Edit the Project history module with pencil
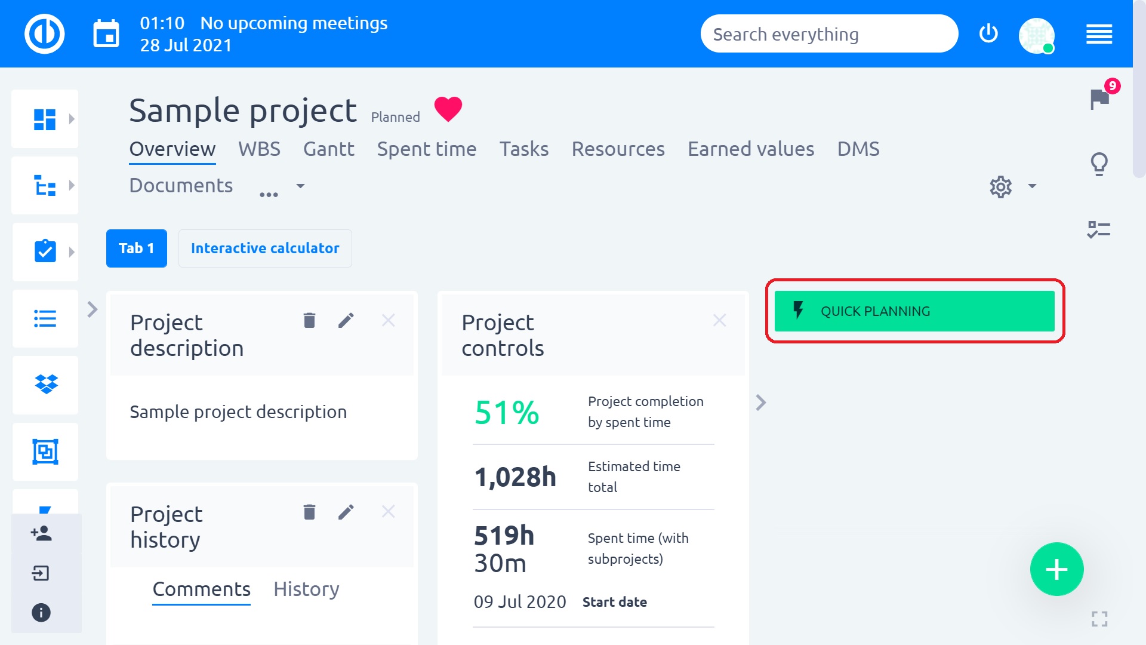The width and height of the screenshot is (1146, 645). point(346,512)
